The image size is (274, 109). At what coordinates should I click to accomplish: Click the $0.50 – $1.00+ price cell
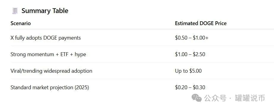pyautogui.click(x=192, y=38)
